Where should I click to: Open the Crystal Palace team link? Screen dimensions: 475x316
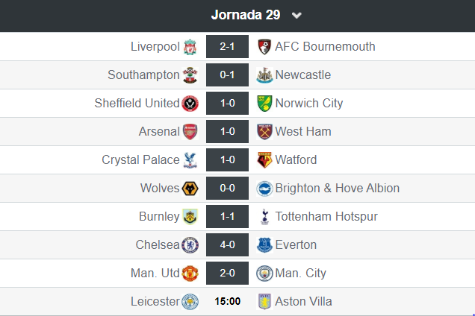click(x=140, y=160)
